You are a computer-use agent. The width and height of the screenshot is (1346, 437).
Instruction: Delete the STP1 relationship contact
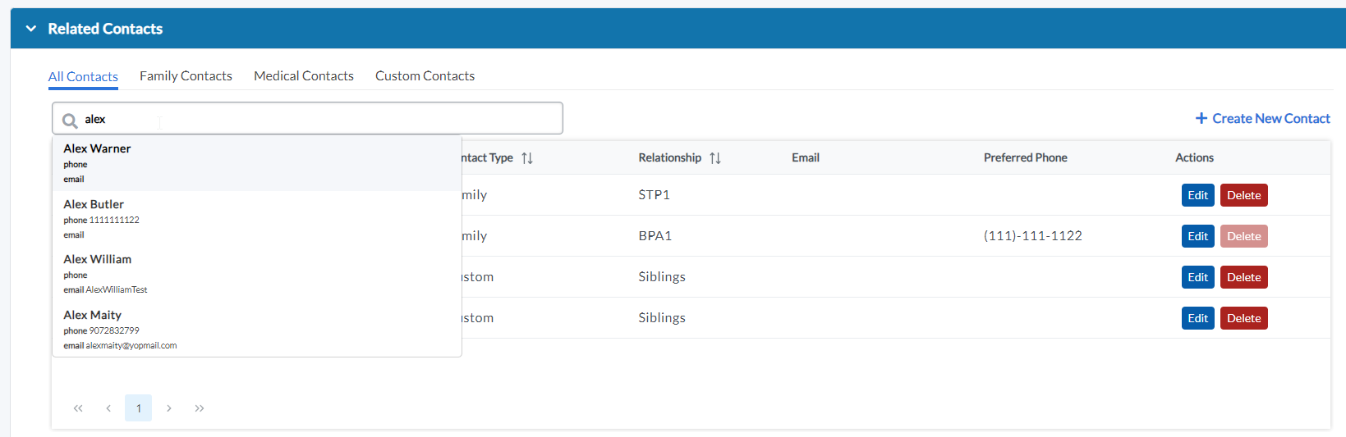[1243, 195]
